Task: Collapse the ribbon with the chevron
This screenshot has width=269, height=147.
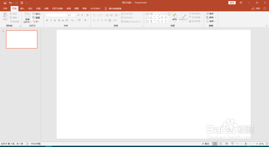Action: click(x=267, y=26)
